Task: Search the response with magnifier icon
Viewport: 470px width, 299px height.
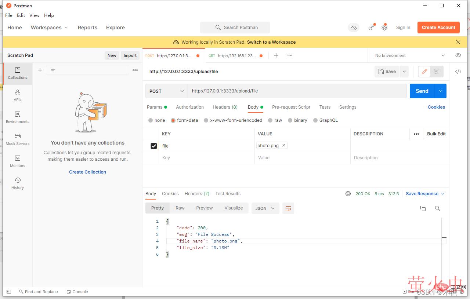Action: tap(437, 208)
